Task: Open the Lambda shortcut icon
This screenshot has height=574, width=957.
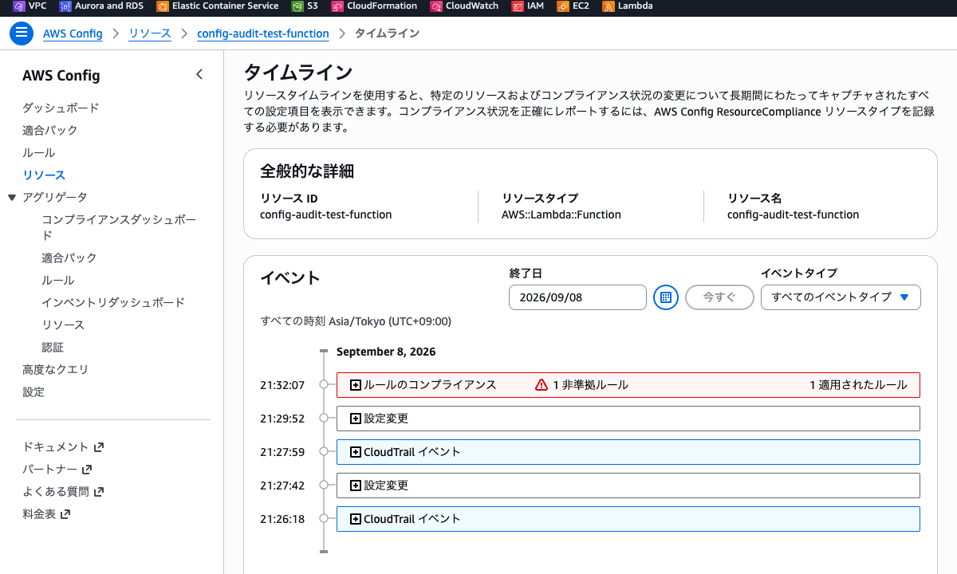Action: coord(608,6)
